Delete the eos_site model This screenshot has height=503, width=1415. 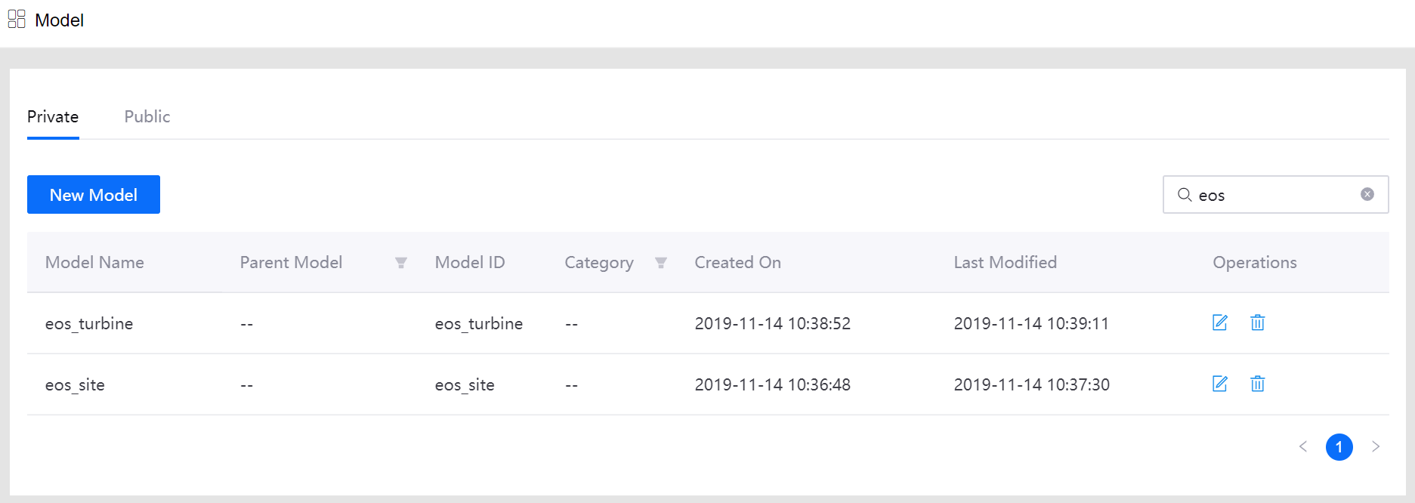pyautogui.click(x=1257, y=384)
